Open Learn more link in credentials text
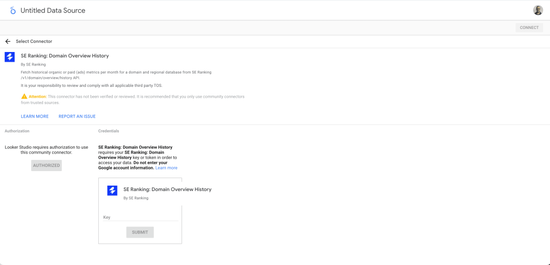550x265 pixels. [167, 168]
